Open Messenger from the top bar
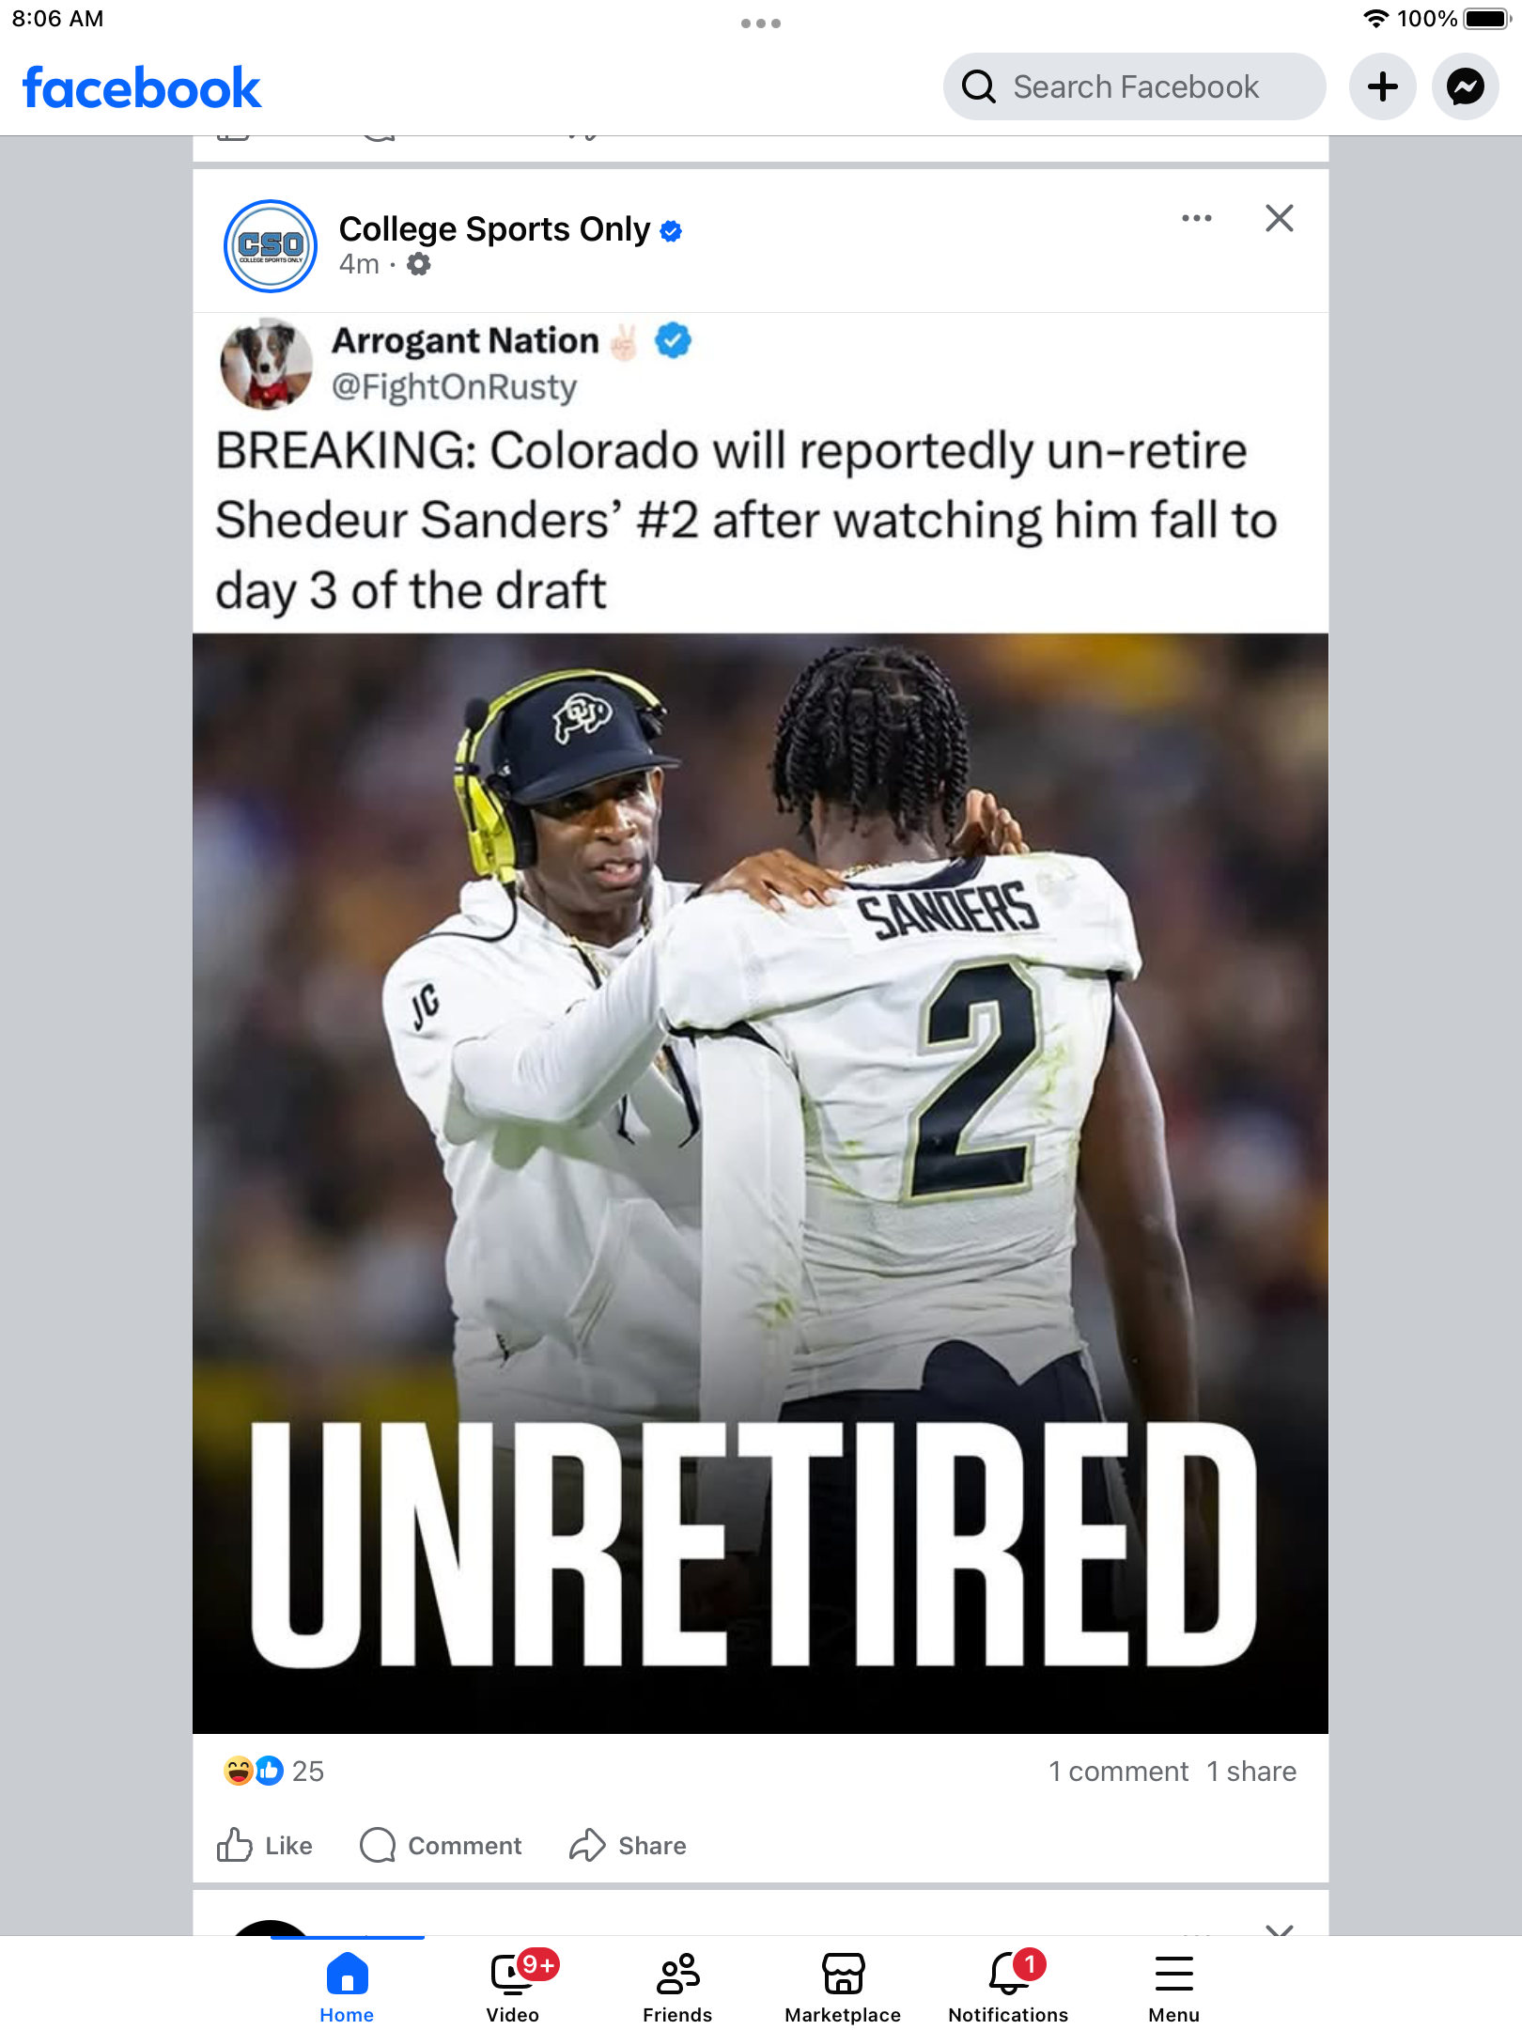1522x2030 pixels. click(x=1465, y=86)
